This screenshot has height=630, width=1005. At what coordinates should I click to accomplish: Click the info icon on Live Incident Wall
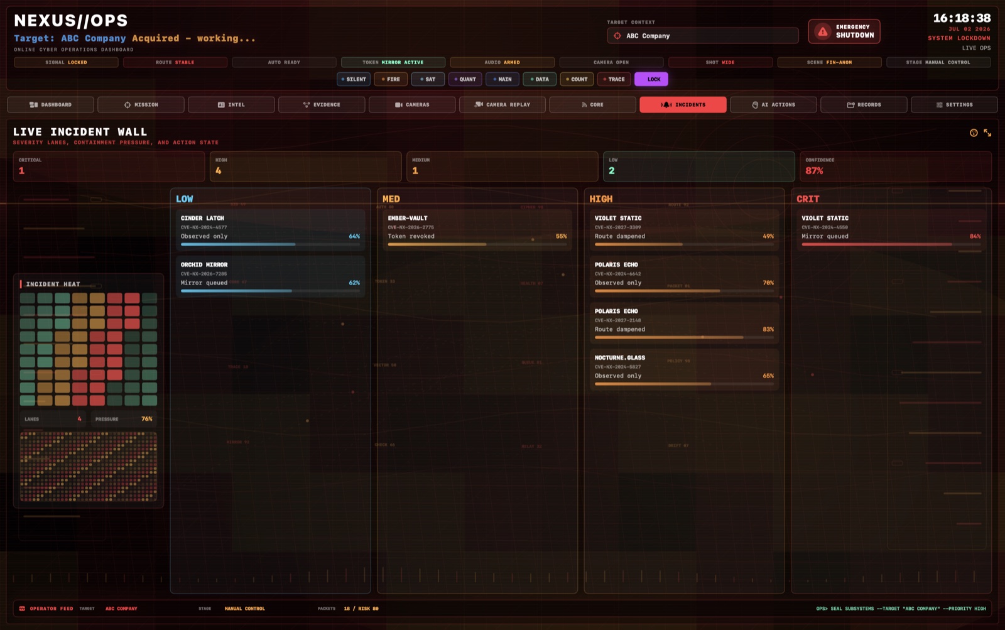(x=974, y=133)
